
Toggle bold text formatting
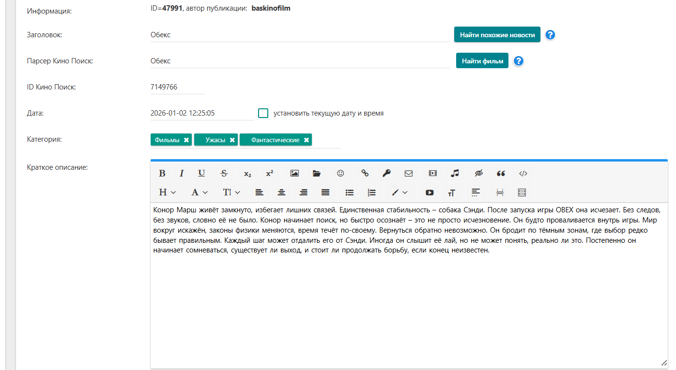tap(162, 174)
